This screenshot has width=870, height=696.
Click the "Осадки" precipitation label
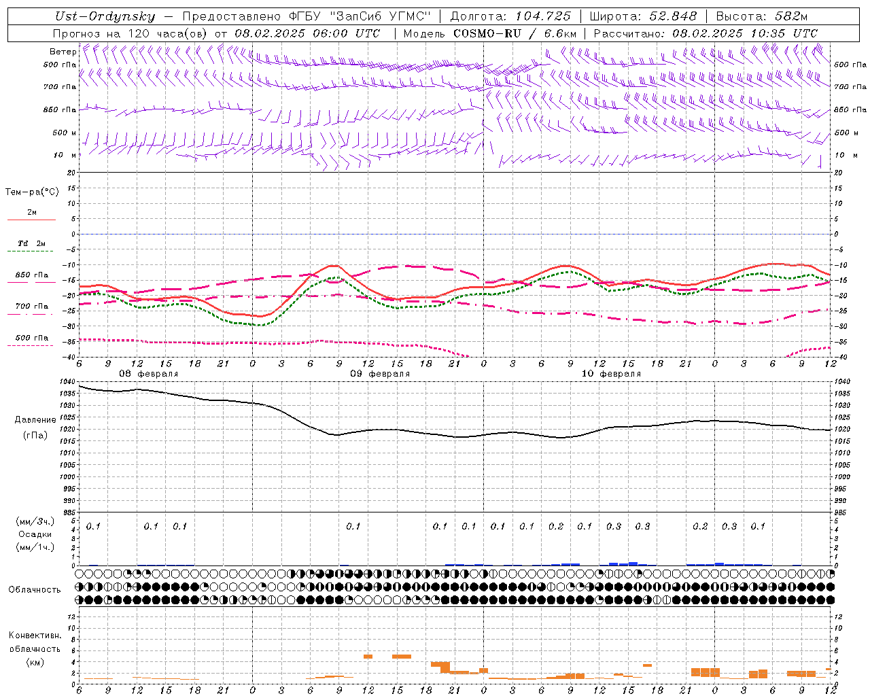[x=35, y=534]
